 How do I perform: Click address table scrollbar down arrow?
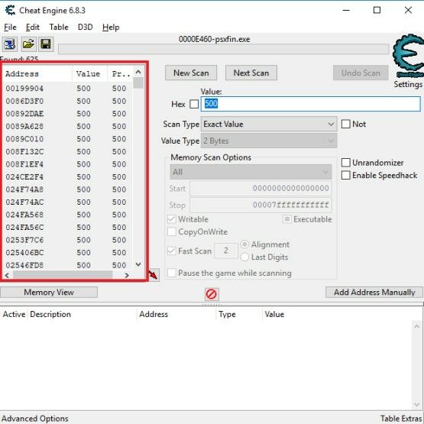pos(416,404)
